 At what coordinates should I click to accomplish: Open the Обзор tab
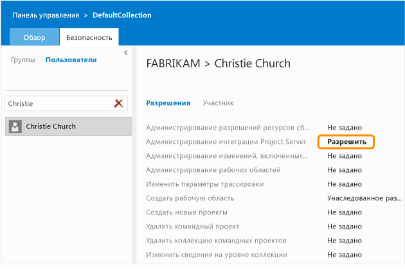pyautogui.click(x=35, y=37)
